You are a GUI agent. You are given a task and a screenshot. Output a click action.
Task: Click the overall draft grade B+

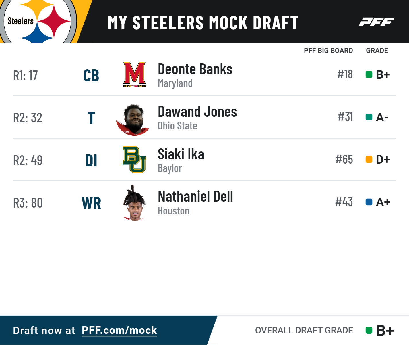coord(385,330)
